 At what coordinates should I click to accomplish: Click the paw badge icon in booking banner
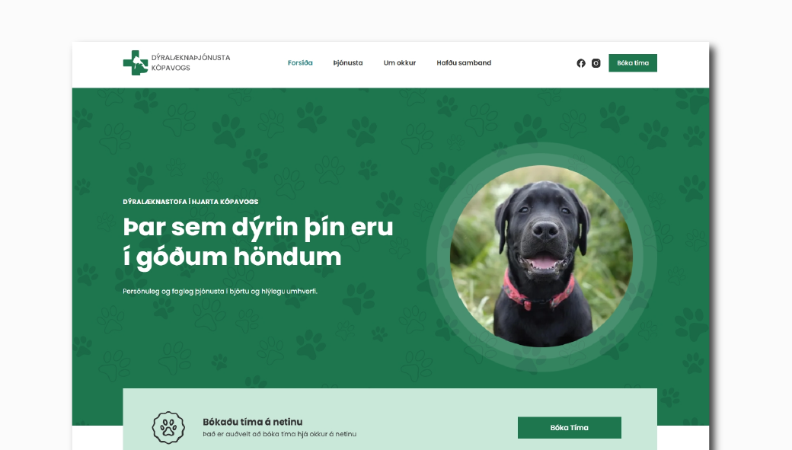click(168, 428)
